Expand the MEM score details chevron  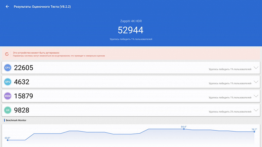coord(256,96)
